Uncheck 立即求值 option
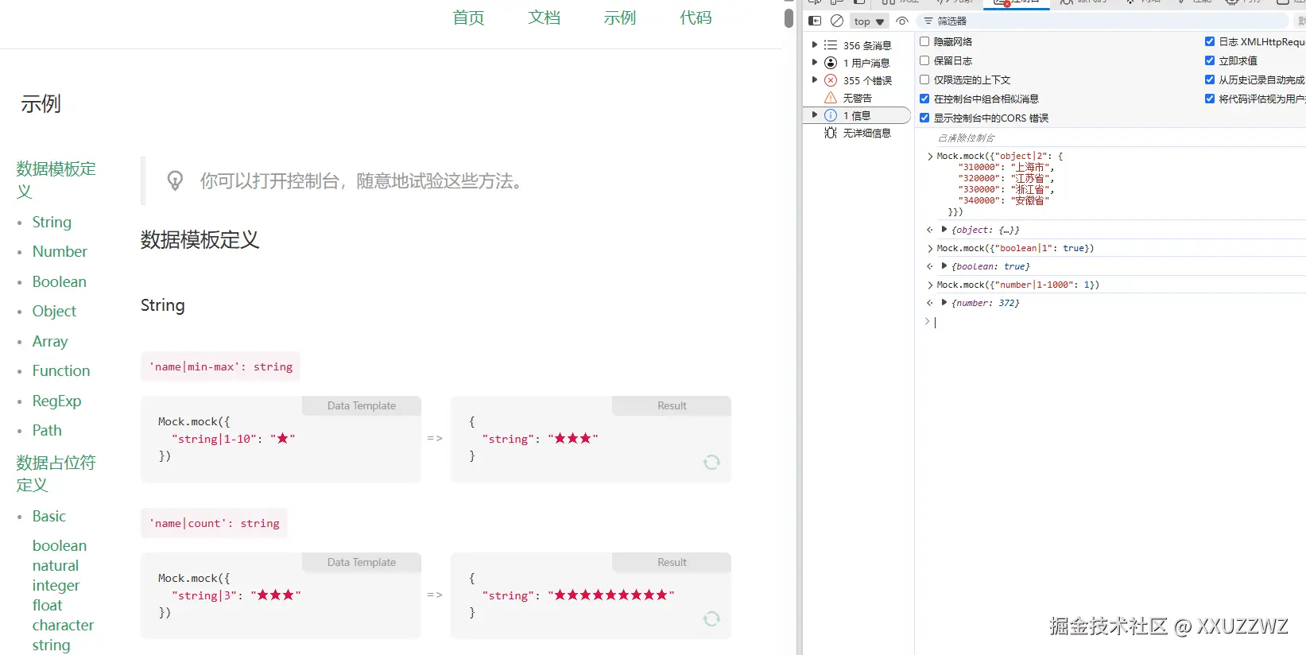This screenshot has width=1306, height=655. pos(1210,60)
